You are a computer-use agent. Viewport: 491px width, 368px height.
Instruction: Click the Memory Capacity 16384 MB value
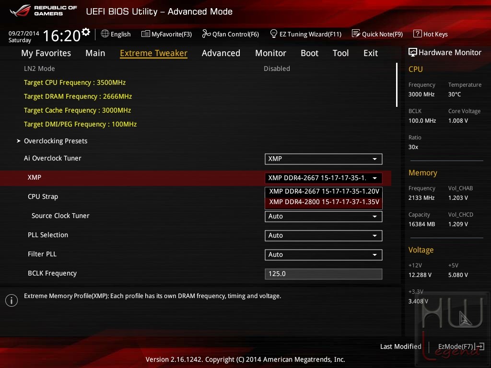click(421, 224)
